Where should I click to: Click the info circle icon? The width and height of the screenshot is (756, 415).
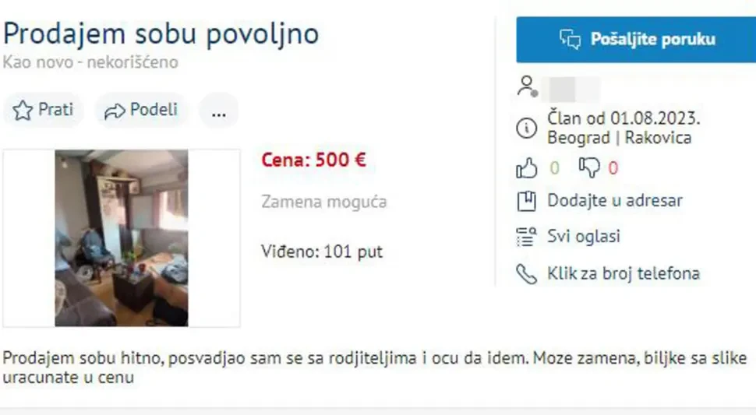coord(527,128)
